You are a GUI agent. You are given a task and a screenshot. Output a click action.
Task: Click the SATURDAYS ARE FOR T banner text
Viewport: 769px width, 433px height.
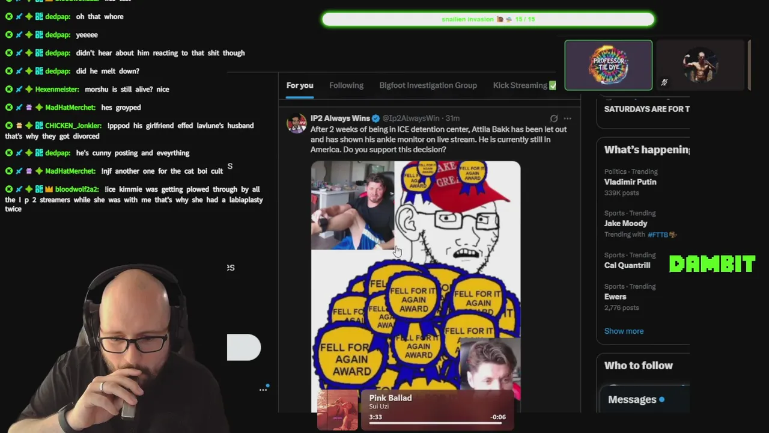coord(647,109)
